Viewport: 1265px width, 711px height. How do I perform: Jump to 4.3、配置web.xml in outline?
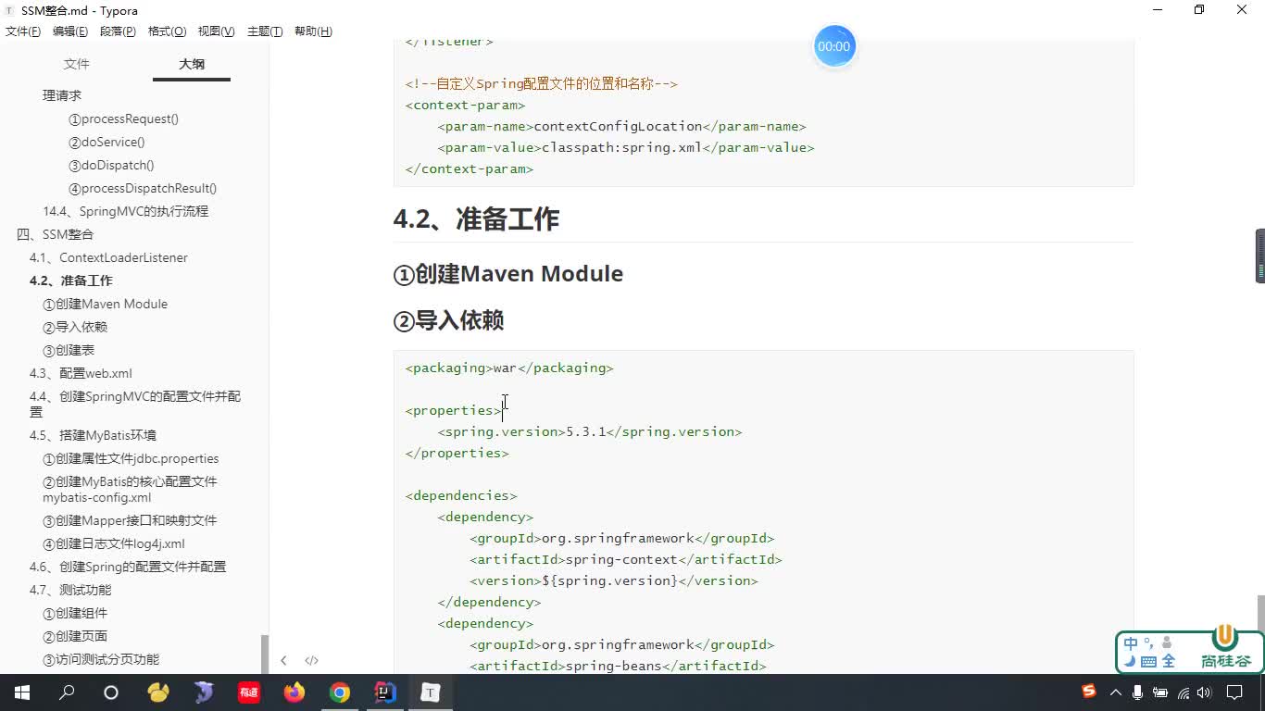81,373
